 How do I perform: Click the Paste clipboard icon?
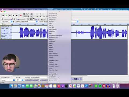click(33, 19)
